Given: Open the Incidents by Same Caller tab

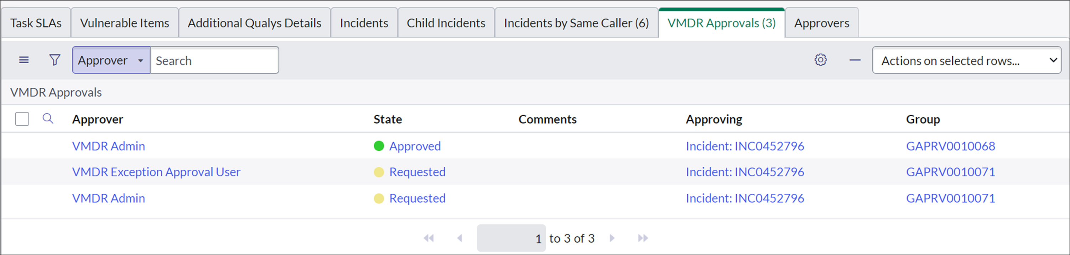Looking at the screenshot, I should coord(576,23).
